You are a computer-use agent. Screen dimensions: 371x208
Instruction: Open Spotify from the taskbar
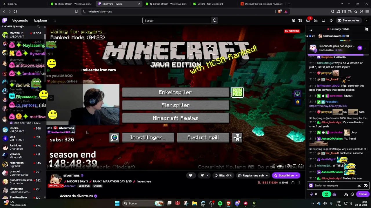coord(220,203)
